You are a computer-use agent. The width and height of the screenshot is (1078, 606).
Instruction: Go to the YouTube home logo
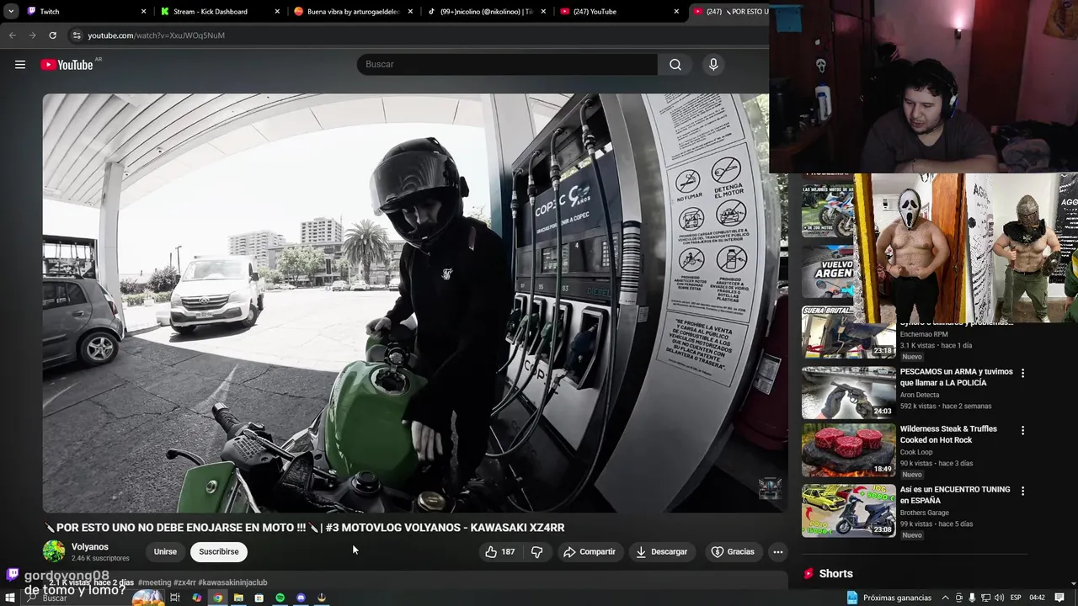point(67,65)
